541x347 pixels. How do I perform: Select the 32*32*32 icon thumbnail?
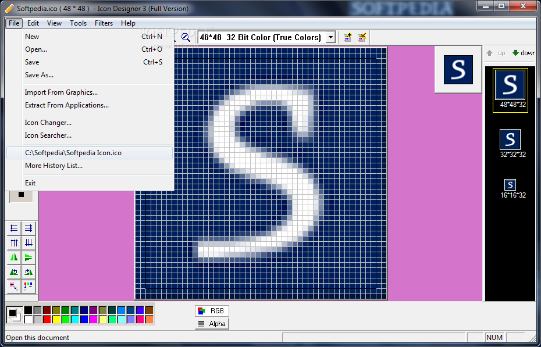(510, 139)
